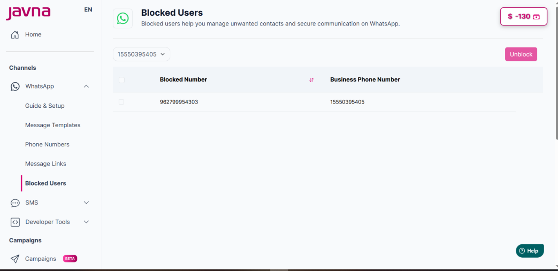Open the 15550395405 phone number dropdown
Image resolution: width=558 pixels, height=271 pixels.
(141, 54)
